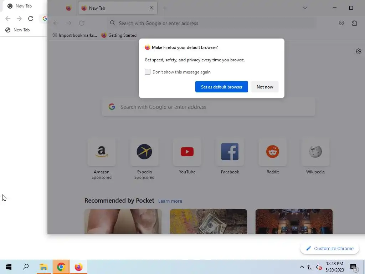
Task: Open Pocket story with dollar bills
Action: (208, 221)
